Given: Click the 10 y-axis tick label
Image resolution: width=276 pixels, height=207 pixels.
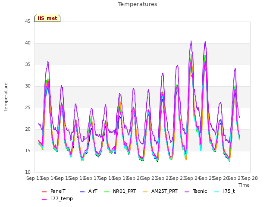Looking at the screenshot, I should tap(28, 172).
